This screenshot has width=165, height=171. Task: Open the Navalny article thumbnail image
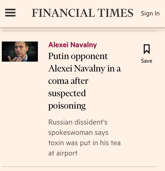point(20,52)
